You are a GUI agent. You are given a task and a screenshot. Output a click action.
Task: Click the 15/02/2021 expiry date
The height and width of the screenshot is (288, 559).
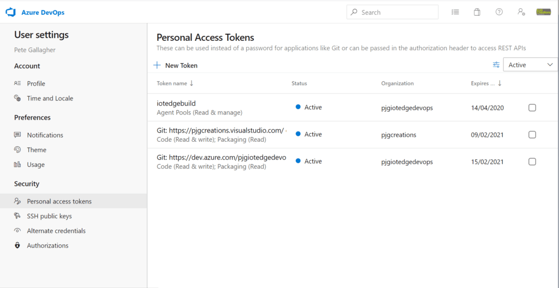(487, 162)
